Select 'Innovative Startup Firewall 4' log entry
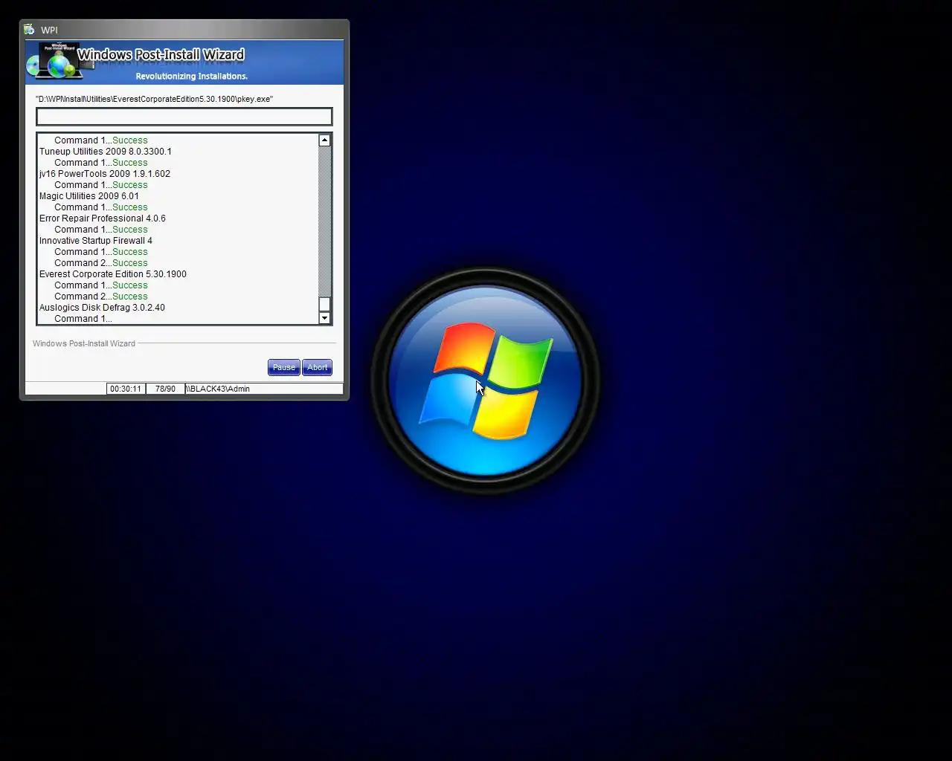The image size is (952, 761). tap(95, 240)
